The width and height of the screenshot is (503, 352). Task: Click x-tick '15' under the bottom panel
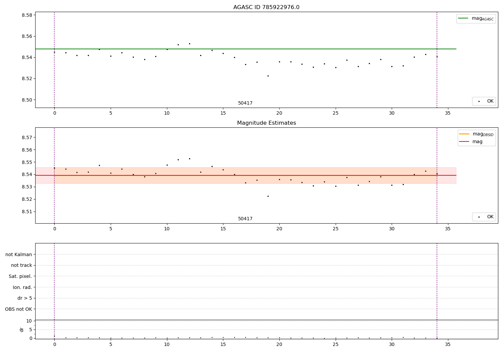tap(223, 344)
